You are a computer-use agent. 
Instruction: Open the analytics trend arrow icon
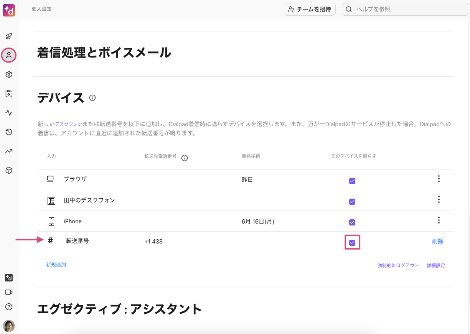(x=9, y=151)
